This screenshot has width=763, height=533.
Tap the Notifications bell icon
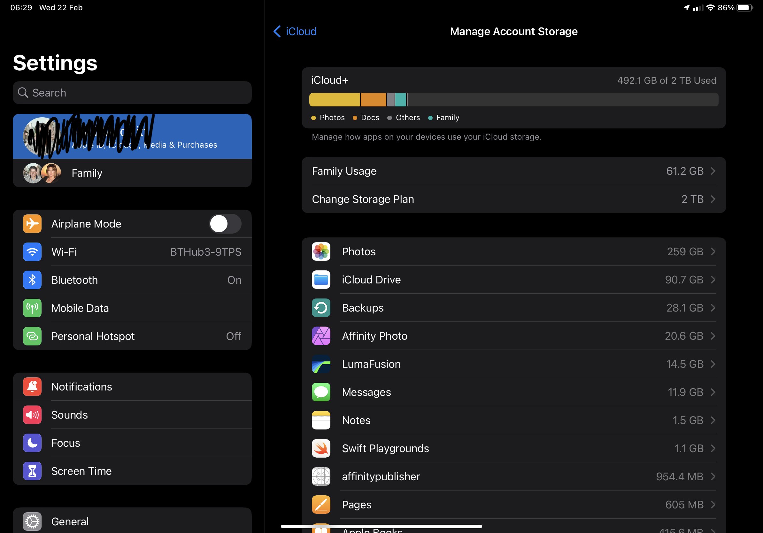click(x=32, y=386)
